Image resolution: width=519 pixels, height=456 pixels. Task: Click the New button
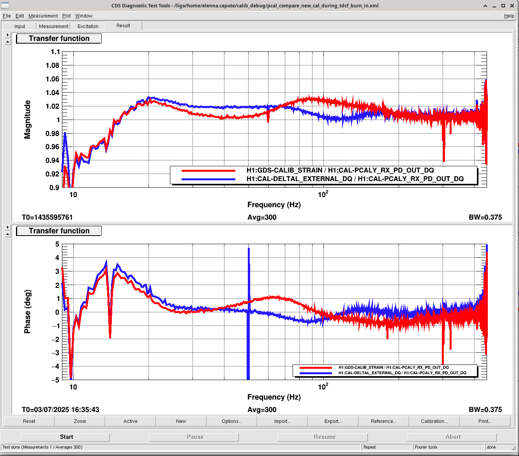point(181,421)
